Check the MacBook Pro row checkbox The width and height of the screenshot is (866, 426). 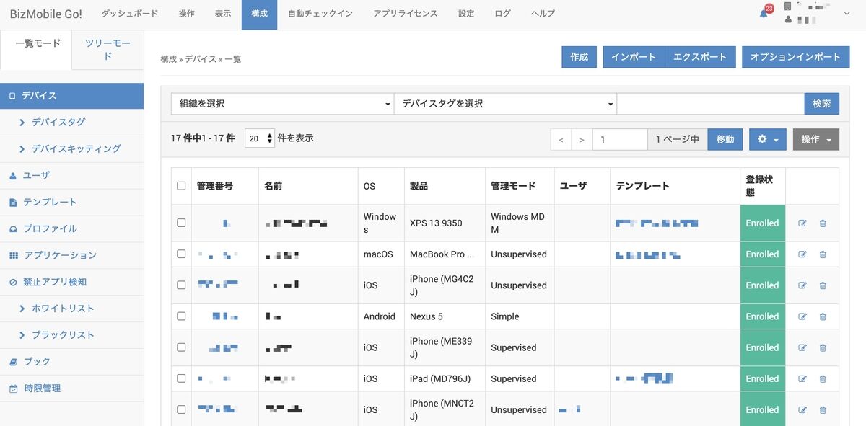[181, 254]
